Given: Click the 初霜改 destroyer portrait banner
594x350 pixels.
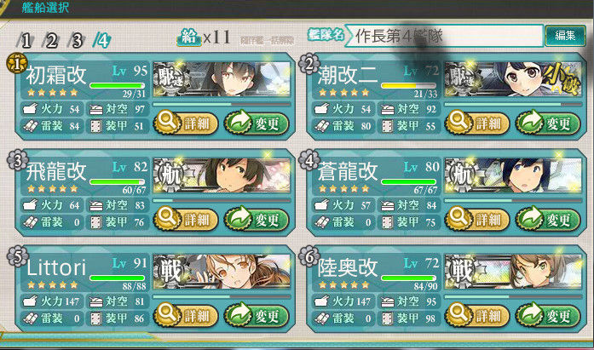Looking at the screenshot, I should pyautogui.click(x=222, y=79).
